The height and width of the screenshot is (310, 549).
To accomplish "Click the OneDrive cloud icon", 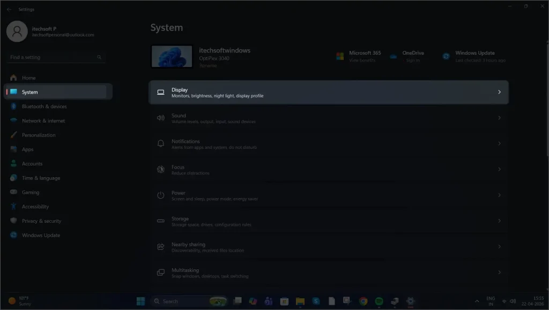I will tap(395, 56).
